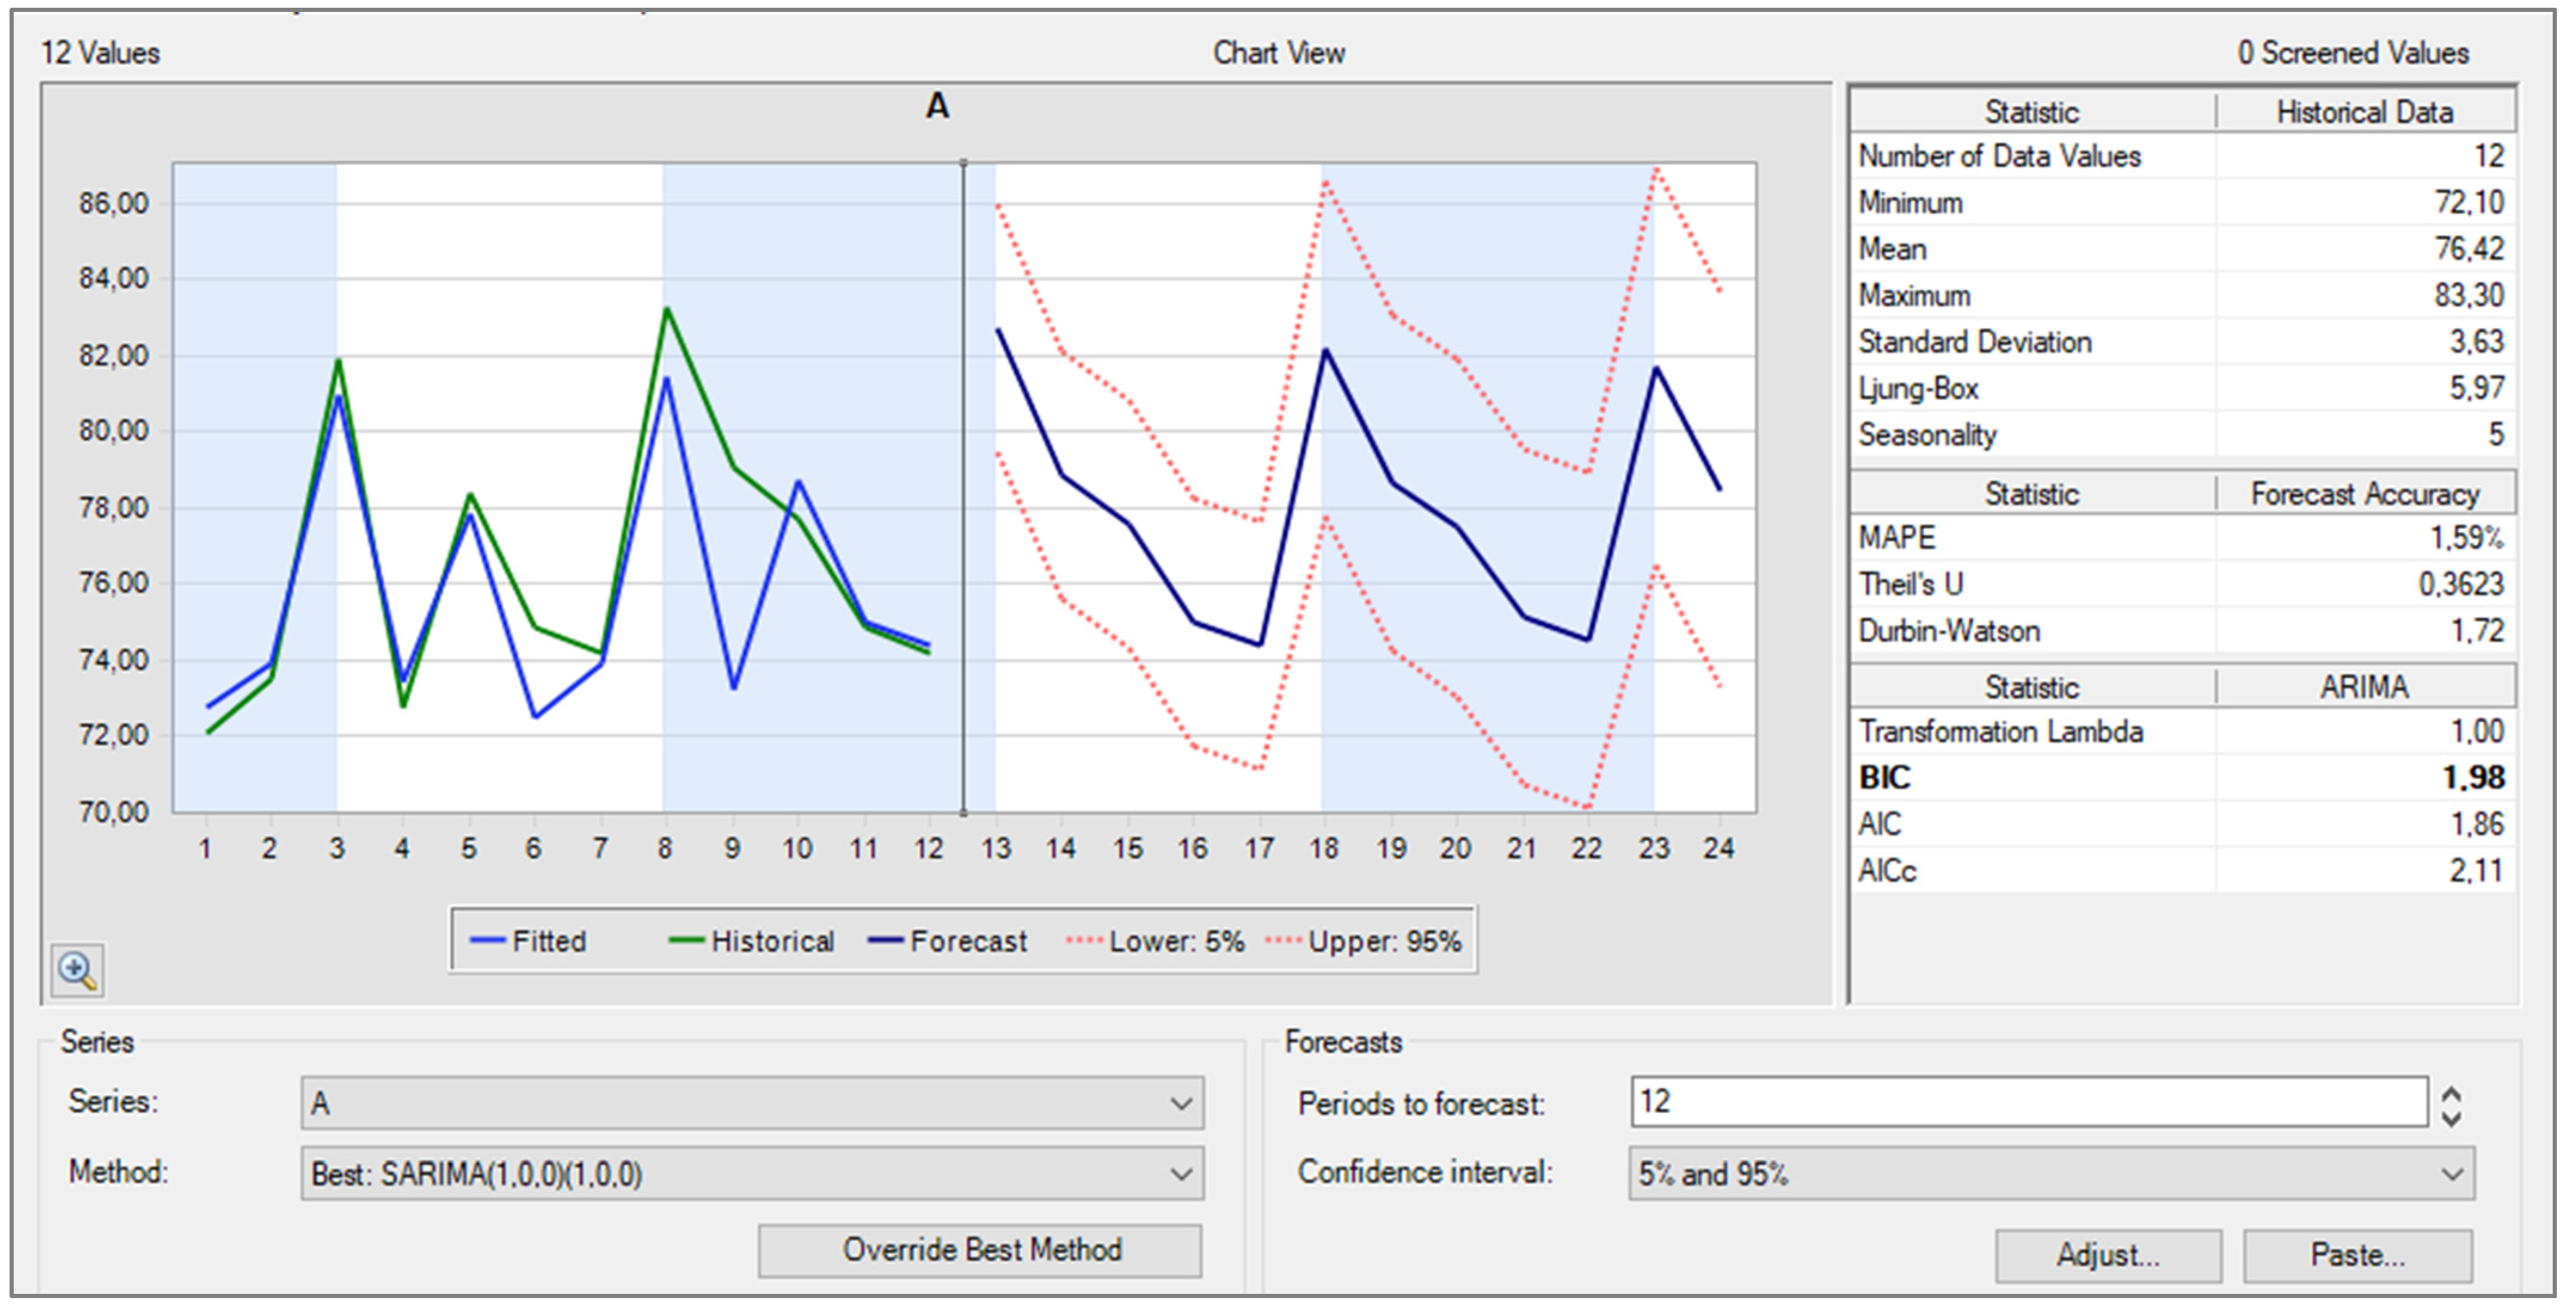Expand the Method dropdown with SARIMA
The width and height of the screenshot is (2576, 1310).
click(752, 1173)
